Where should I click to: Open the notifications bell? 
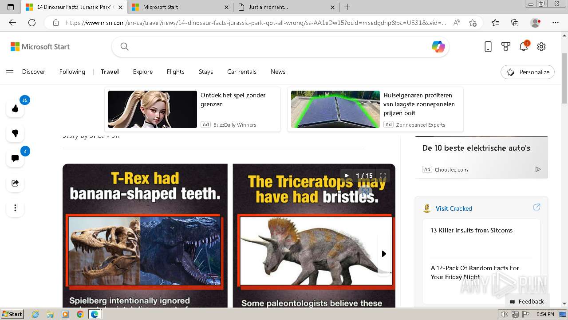(524, 47)
